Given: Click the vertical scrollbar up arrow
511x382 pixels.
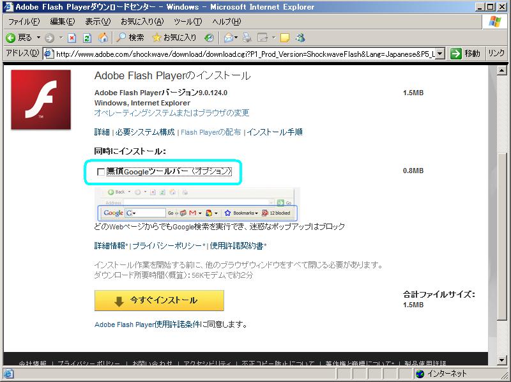Looking at the screenshot, I should coord(502,70).
